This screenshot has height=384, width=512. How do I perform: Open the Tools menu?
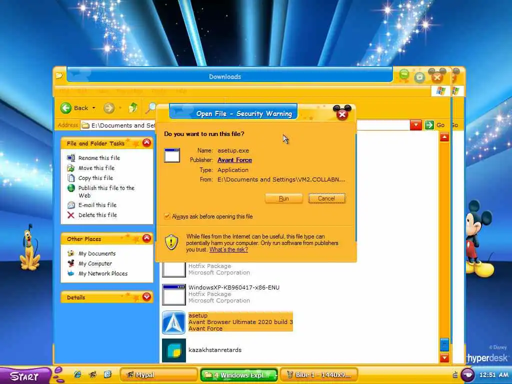pyautogui.click(x=159, y=91)
